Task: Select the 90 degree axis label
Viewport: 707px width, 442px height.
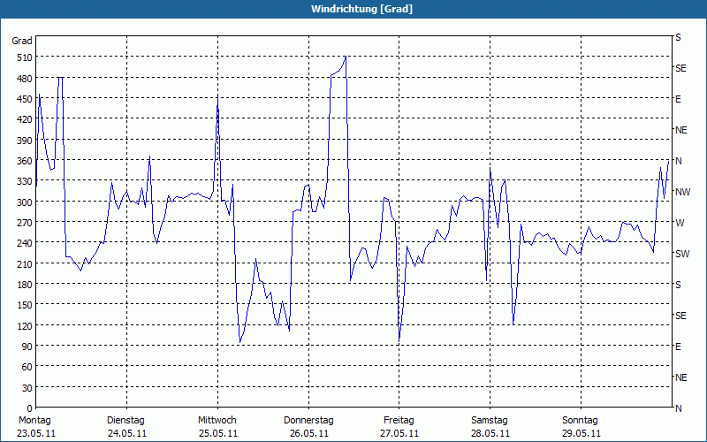Action: coord(27,347)
